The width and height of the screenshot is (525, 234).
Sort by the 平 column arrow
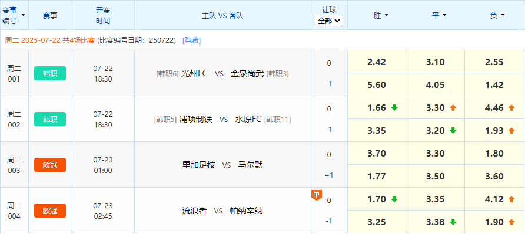444,15
